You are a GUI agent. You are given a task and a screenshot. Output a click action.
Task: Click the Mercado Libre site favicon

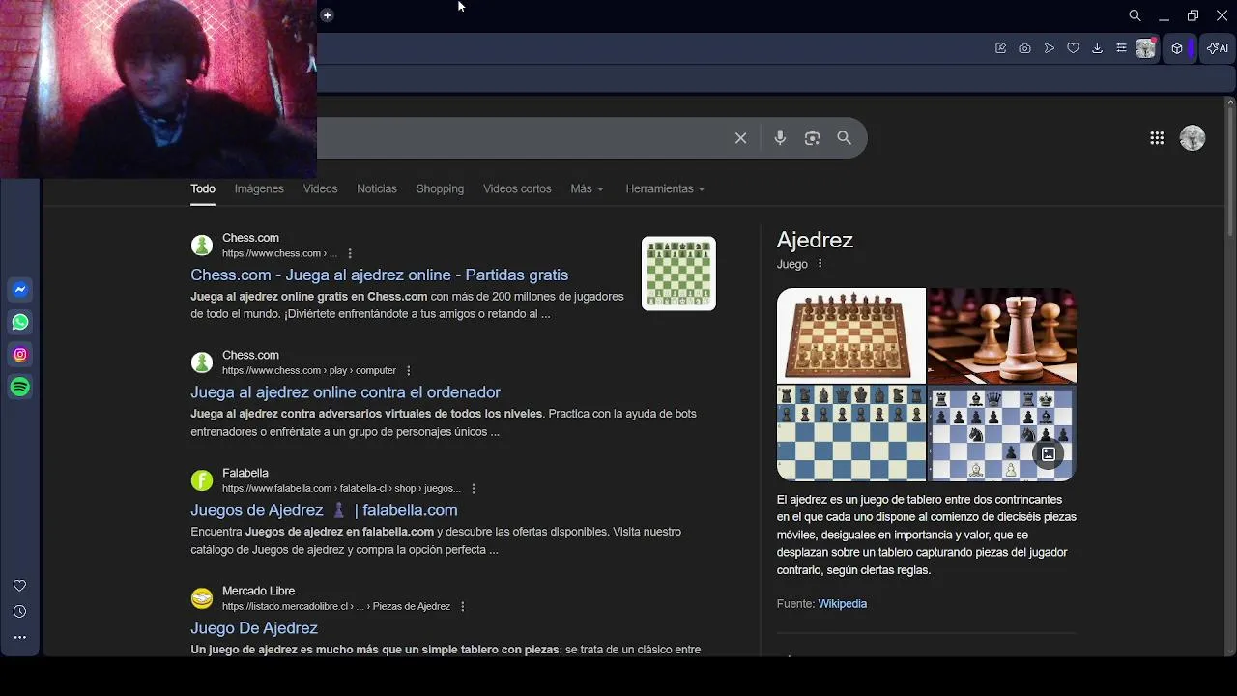[202, 598]
